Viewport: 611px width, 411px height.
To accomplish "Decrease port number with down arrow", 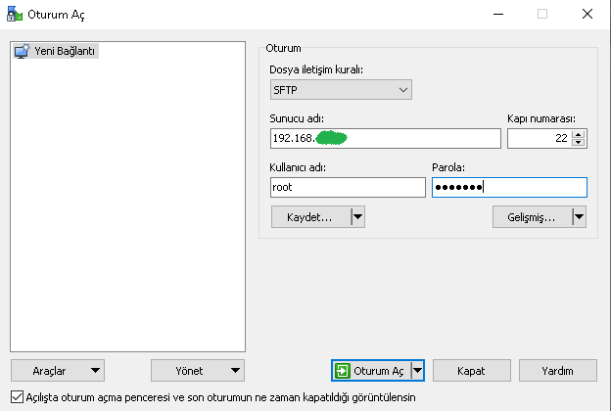I will click(579, 143).
